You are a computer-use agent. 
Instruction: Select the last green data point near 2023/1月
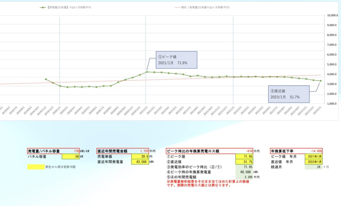point(321,81)
